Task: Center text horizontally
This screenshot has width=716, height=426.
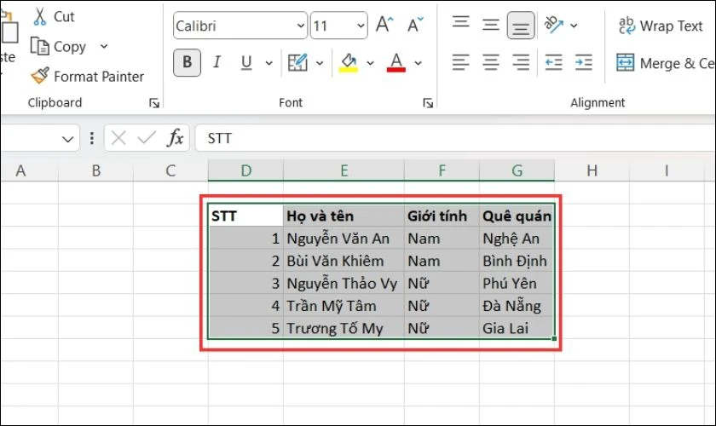Action: click(x=491, y=62)
